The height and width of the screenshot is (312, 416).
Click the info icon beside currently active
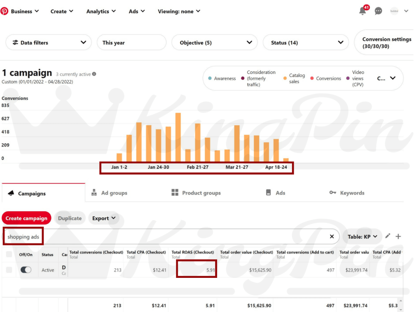[94, 74]
